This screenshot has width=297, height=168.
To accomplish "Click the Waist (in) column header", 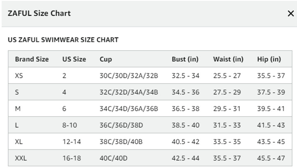I will (228, 59).
